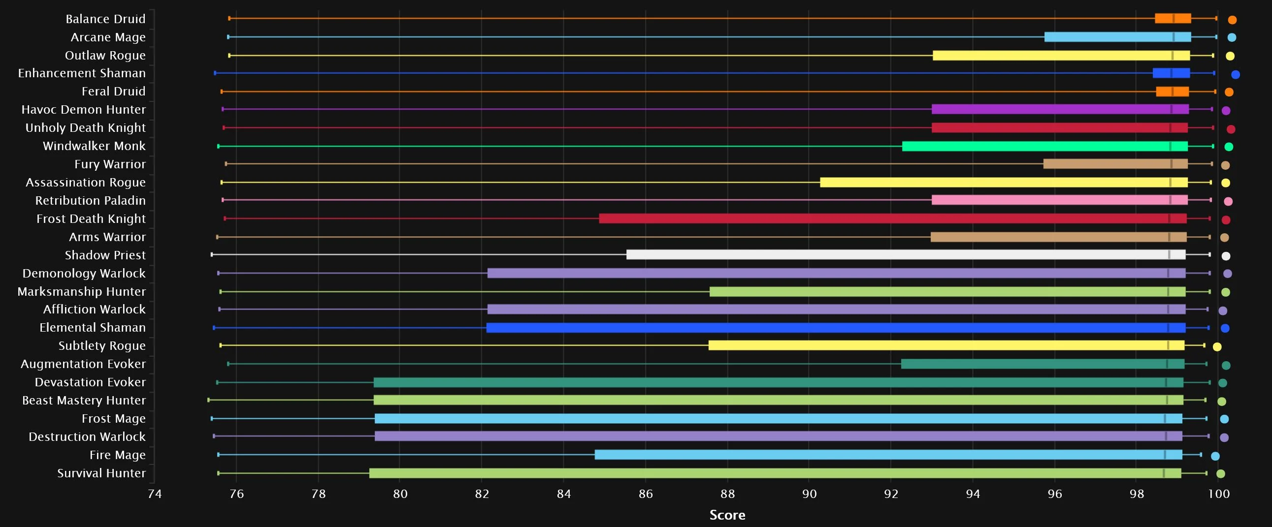Viewport: 1272px width, 527px height.
Task: Click the Marksmanship Hunter green box
Action: pos(947,292)
